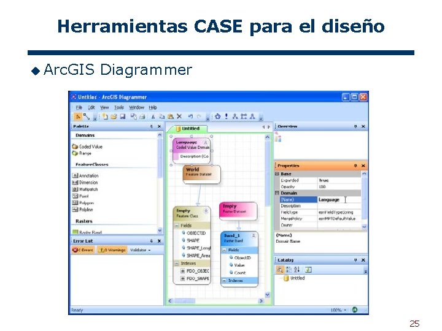
Task: Toggle the Warnings filter in Error List
Action: 112,250
